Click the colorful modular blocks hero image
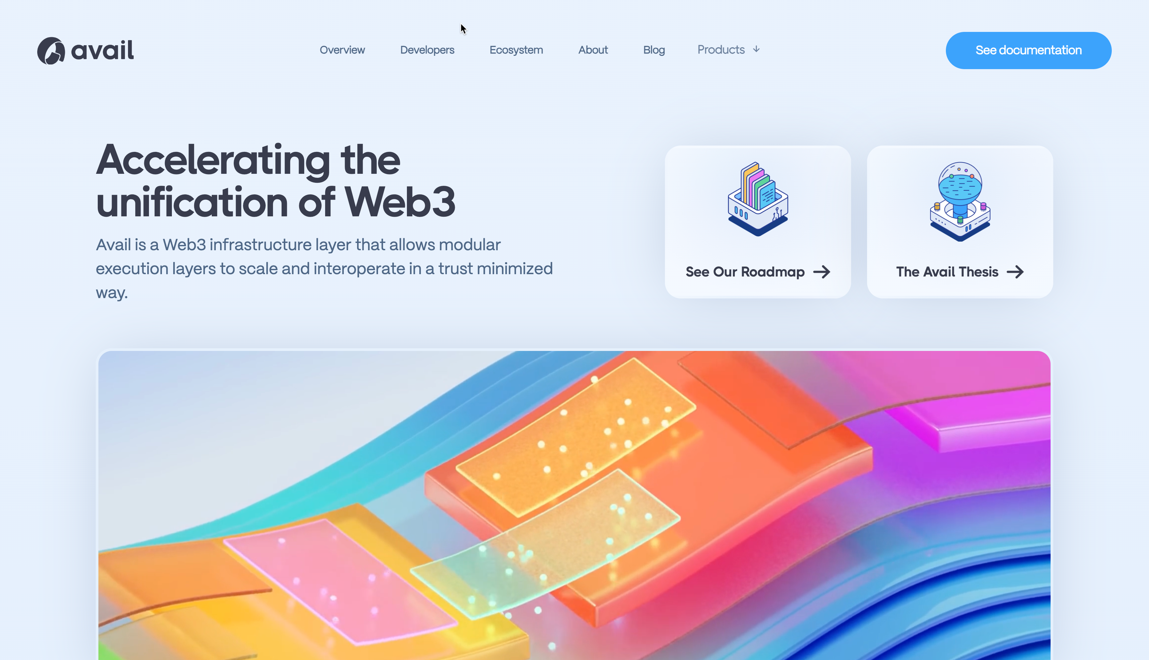Image resolution: width=1149 pixels, height=660 pixels. pyautogui.click(x=574, y=505)
